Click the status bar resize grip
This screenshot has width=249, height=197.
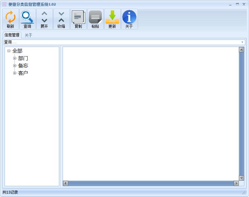coord(244,193)
